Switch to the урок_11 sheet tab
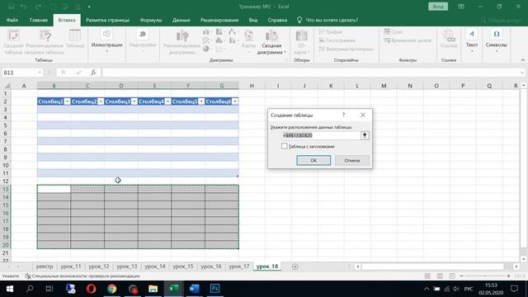Image resolution: width=528 pixels, height=297 pixels. 71,266
